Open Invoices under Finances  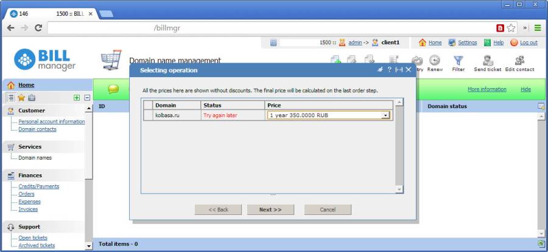pos(28,209)
